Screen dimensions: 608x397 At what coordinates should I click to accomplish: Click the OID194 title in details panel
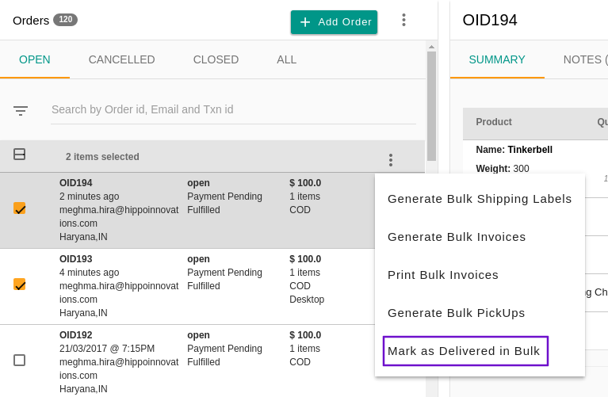coord(490,20)
